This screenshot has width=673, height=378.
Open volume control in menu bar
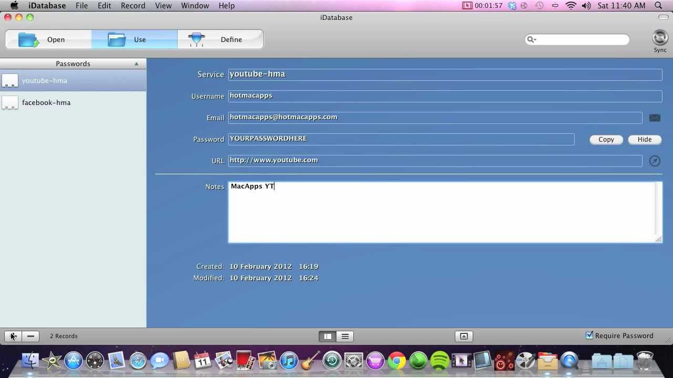click(x=586, y=6)
